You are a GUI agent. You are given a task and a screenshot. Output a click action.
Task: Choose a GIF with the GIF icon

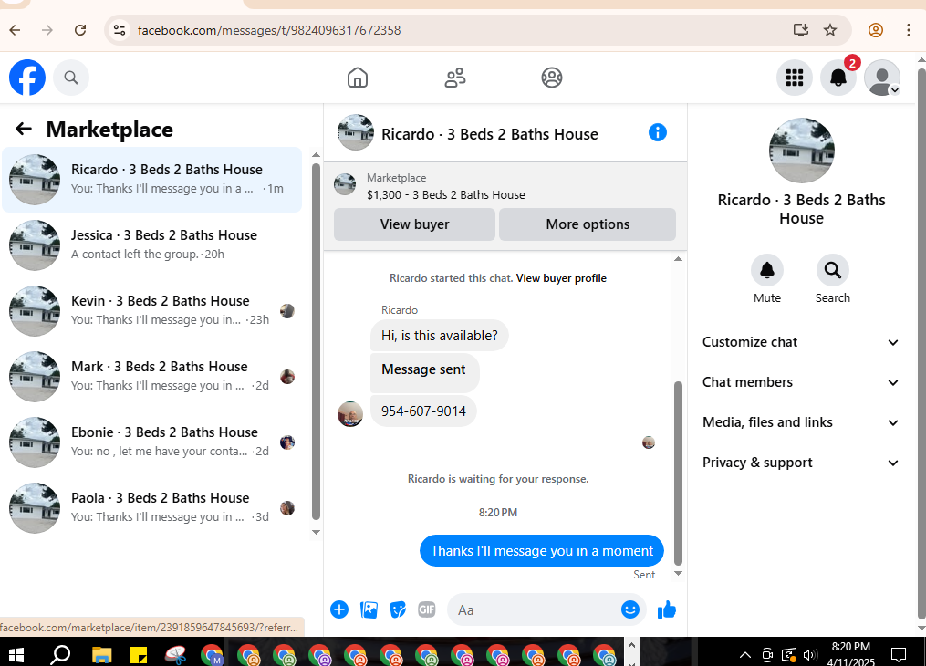426,609
